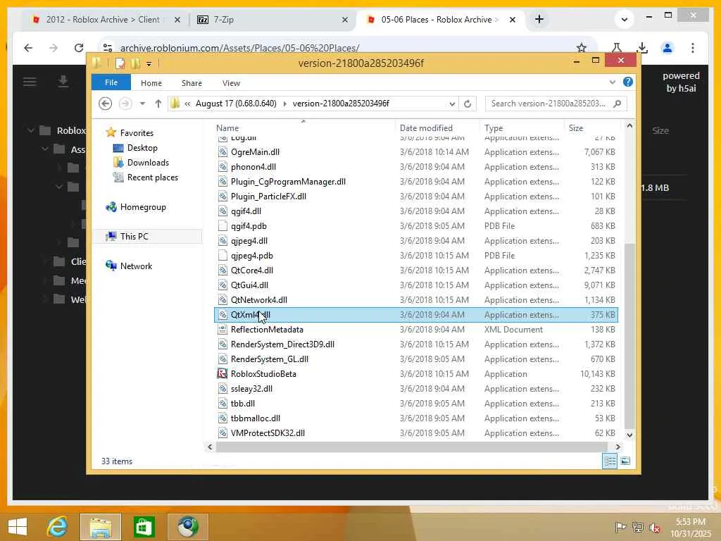Click the search magnifier icon in Explorer
Image resolution: width=721 pixels, height=541 pixels.
pos(617,104)
